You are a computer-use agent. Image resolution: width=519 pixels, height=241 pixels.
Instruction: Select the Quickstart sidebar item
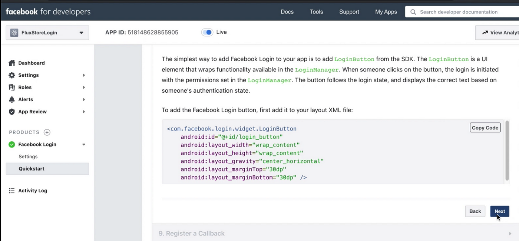click(47, 169)
